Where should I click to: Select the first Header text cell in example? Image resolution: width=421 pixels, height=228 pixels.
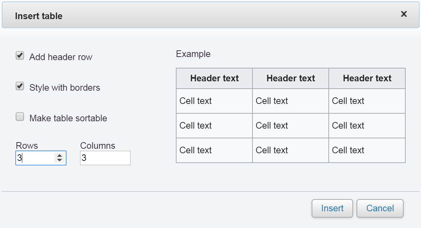click(x=215, y=79)
